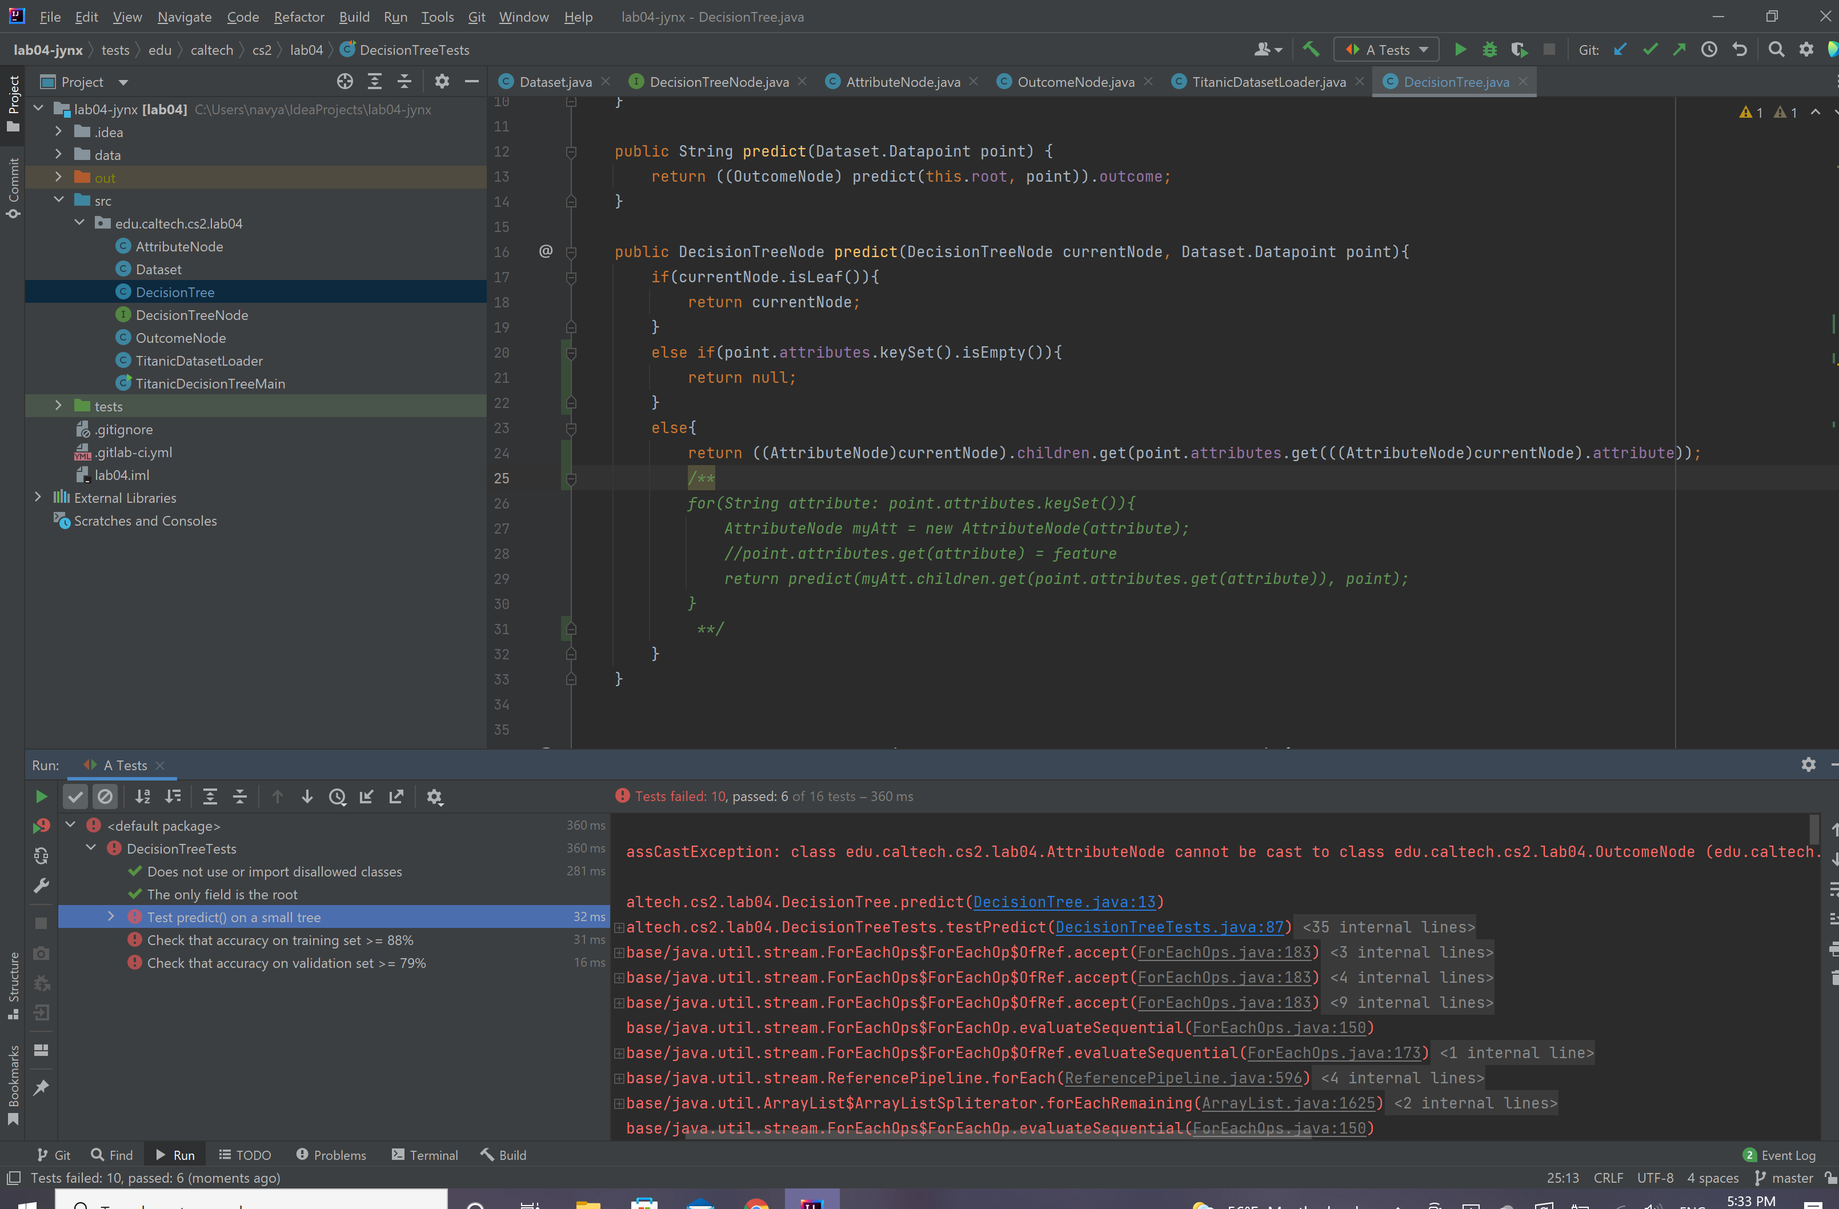Image resolution: width=1839 pixels, height=1209 pixels.
Task: Toggle sort tests alphabetically button
Action: (x=143, y=796)
